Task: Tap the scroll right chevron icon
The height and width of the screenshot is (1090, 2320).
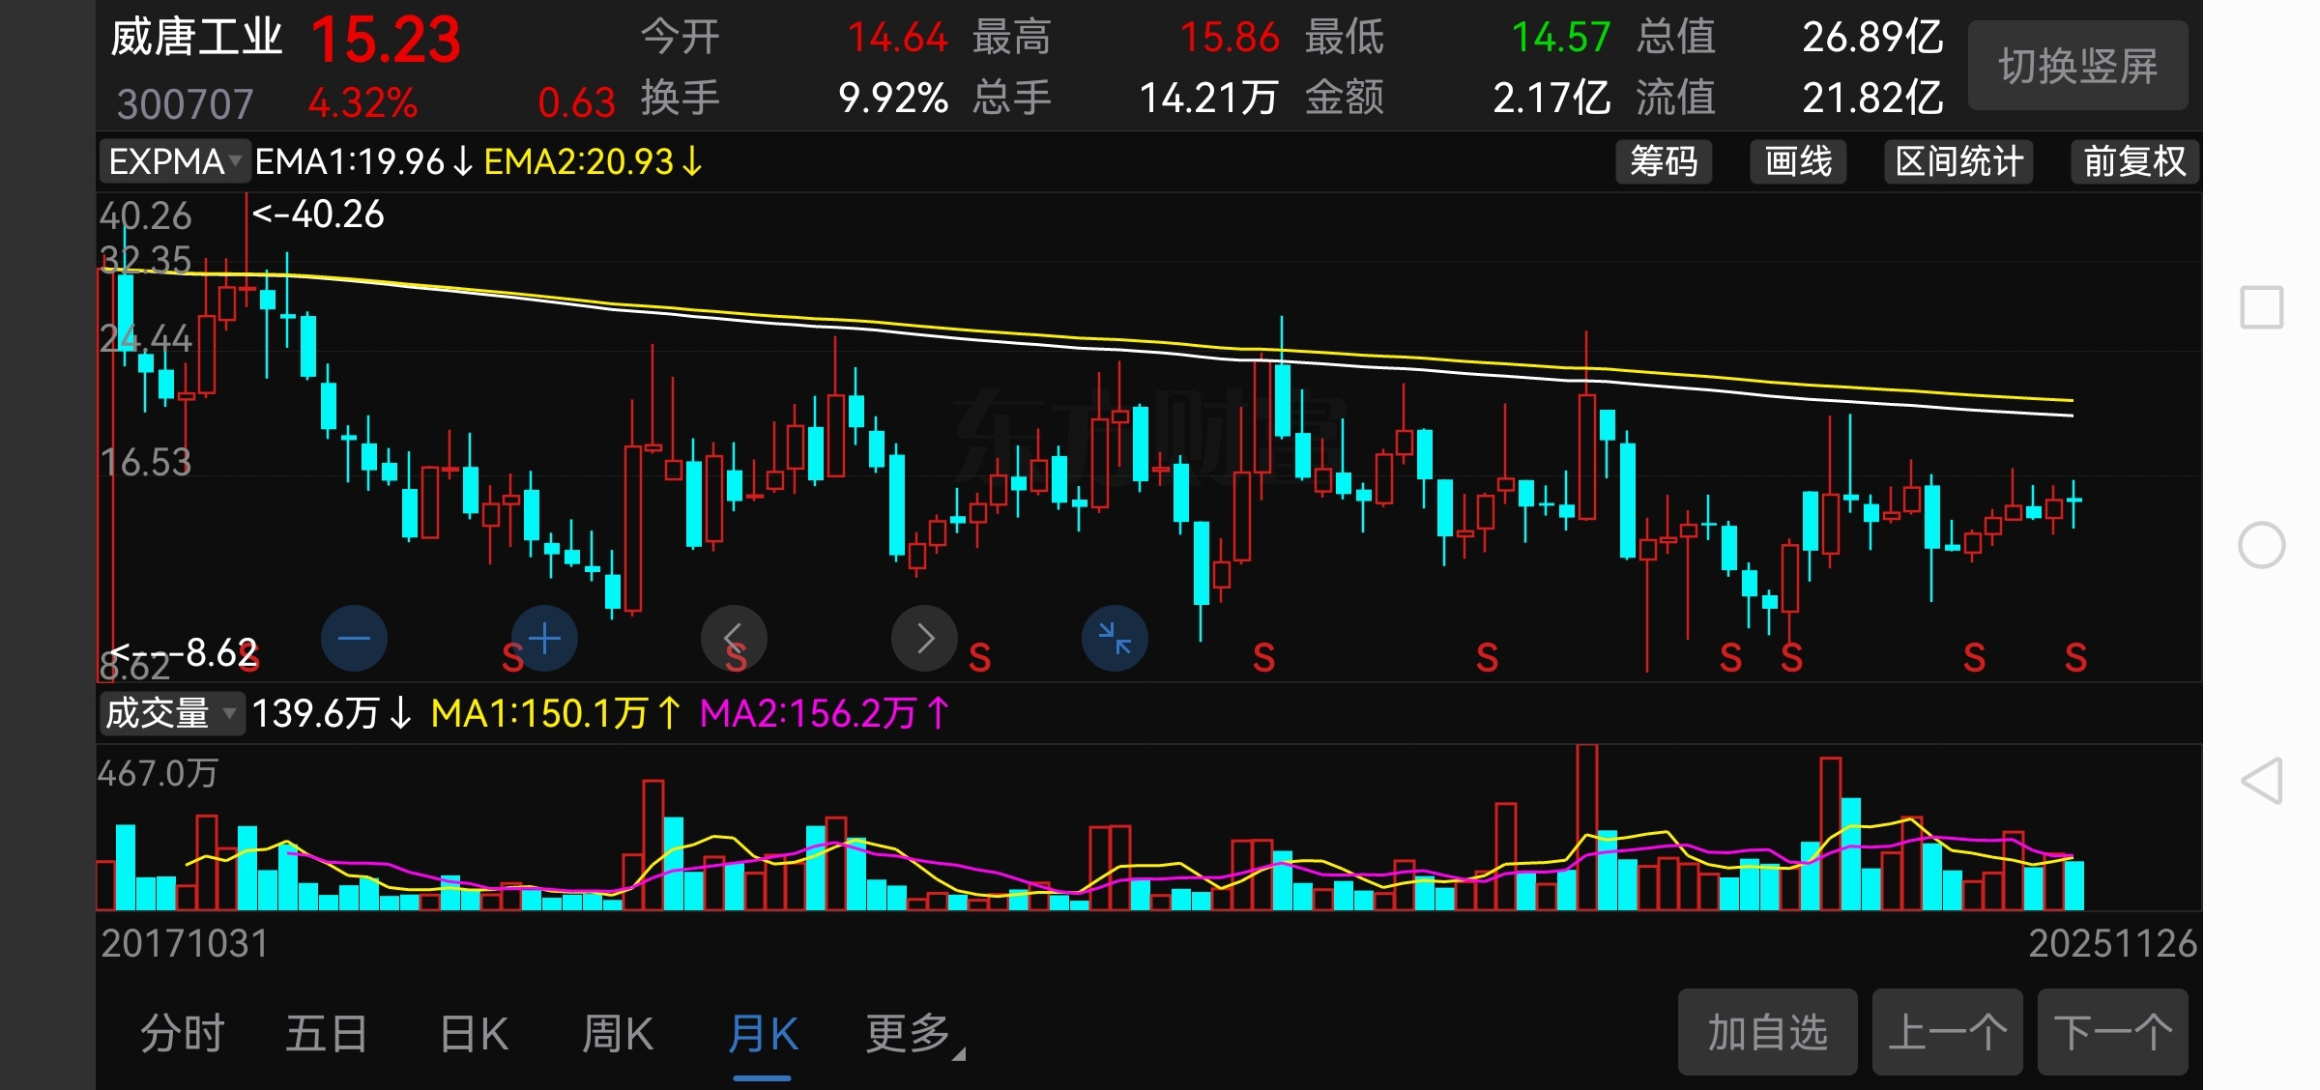Action: (924, 639)
